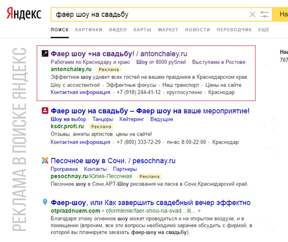
Task: Click text Эффектные фокусы
Action: pos(131,85)
